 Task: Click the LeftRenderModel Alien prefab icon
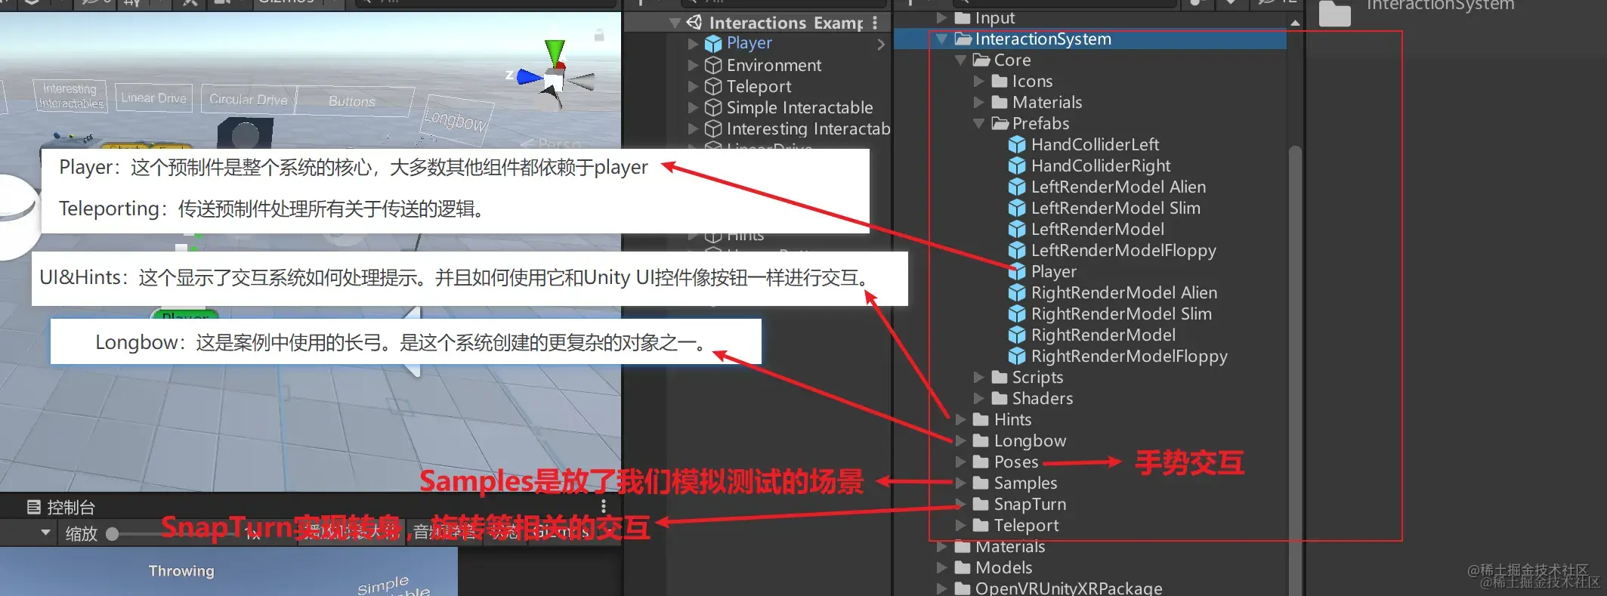(1018, 187)
